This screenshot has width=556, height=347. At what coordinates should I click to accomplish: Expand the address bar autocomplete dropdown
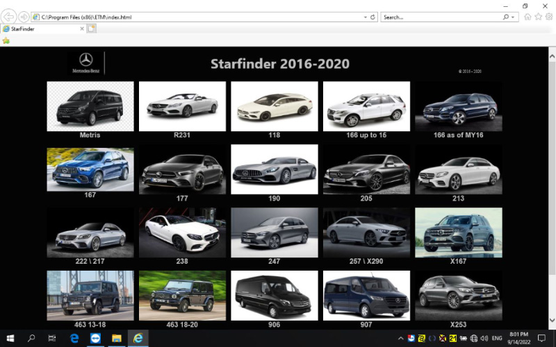[x=366, y=17]
